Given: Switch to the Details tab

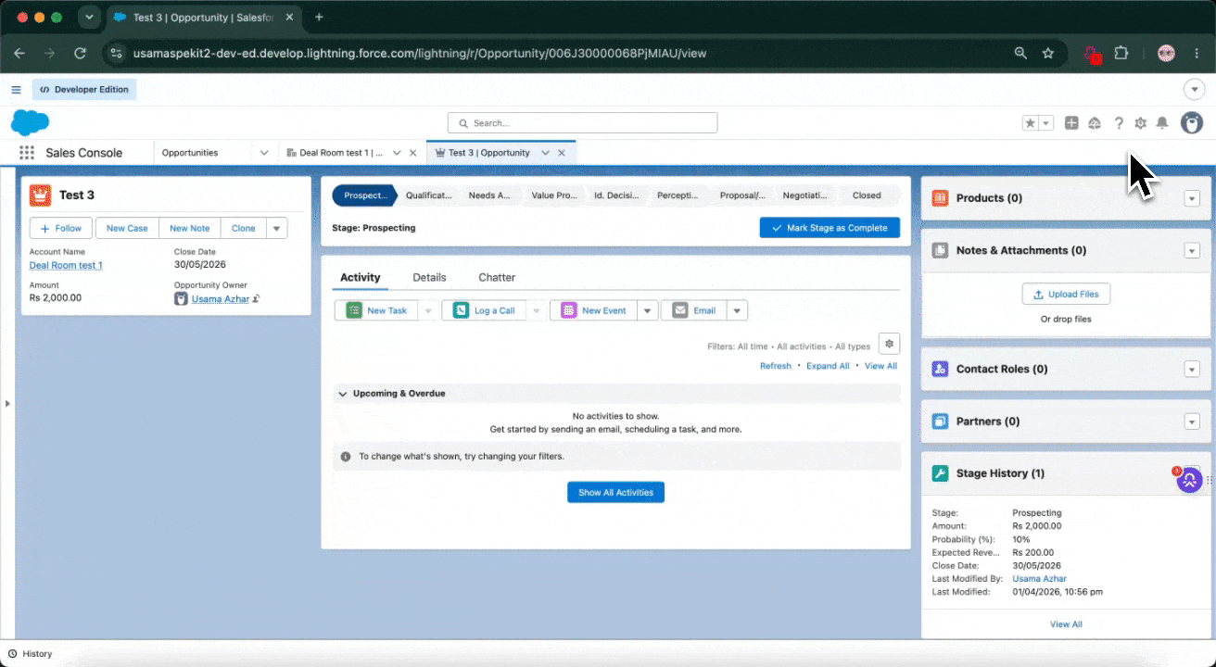Looking at the screenshot, I should 429,277.
